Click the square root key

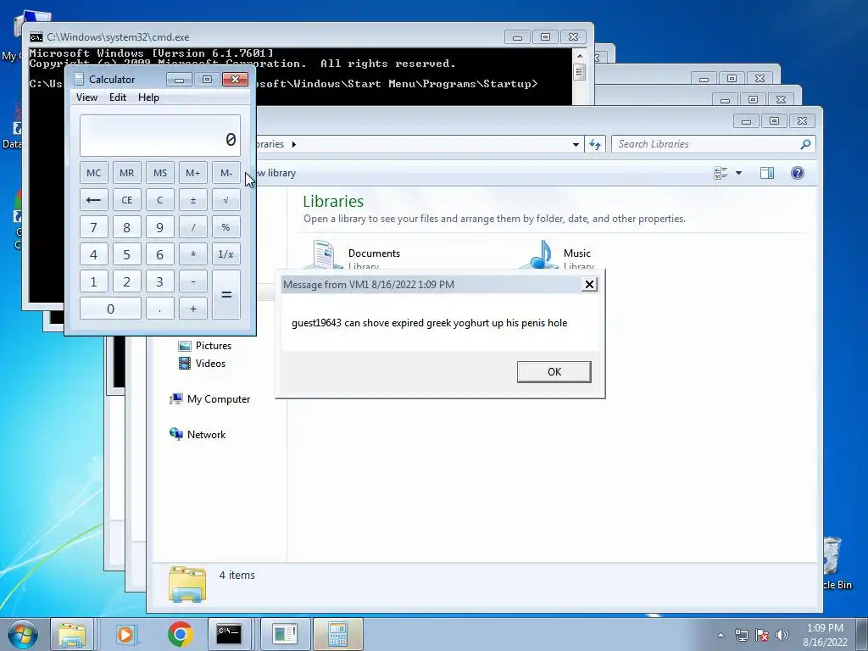pos(226,200)
